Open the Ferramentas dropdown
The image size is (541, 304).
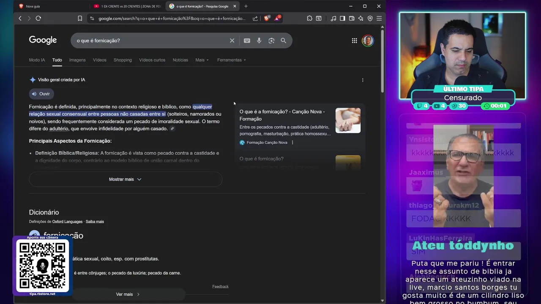click(232, 60)
